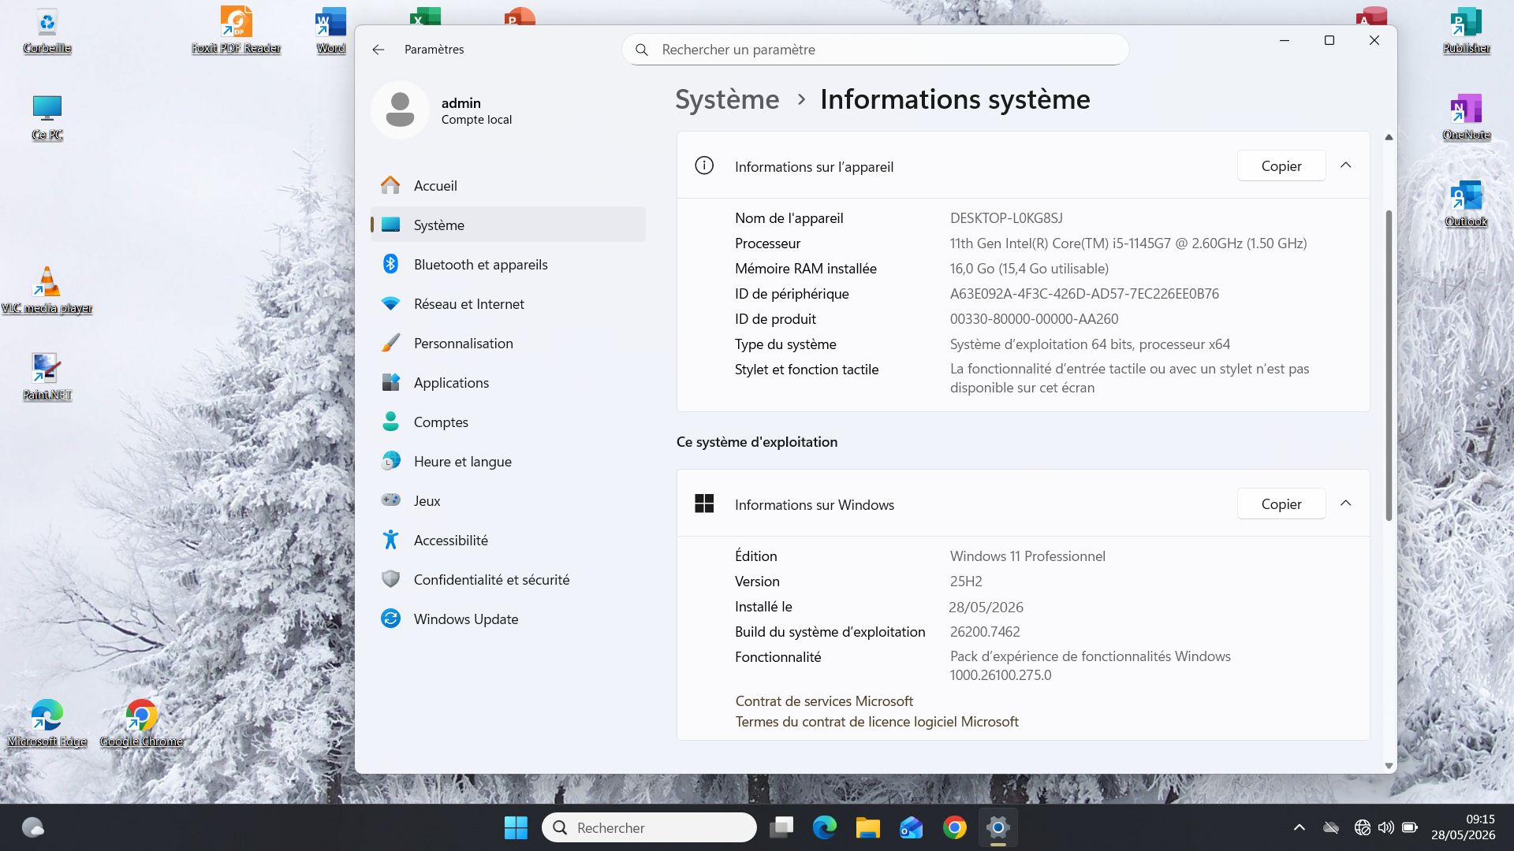Click the device name DESKTOP-L0KG8SJ
The image size is (1514, 851).
point(1006,218)
